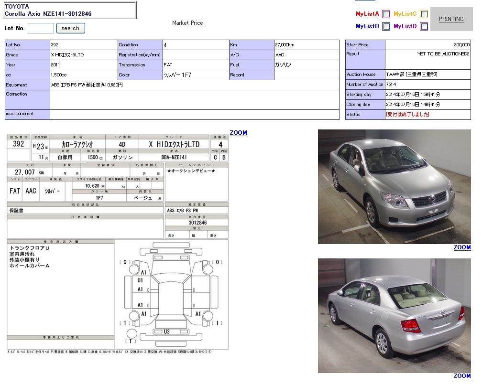Click ZOOM link under rear car photo
Viewport: 482px width, 385px height.
[x=462, y=376]
